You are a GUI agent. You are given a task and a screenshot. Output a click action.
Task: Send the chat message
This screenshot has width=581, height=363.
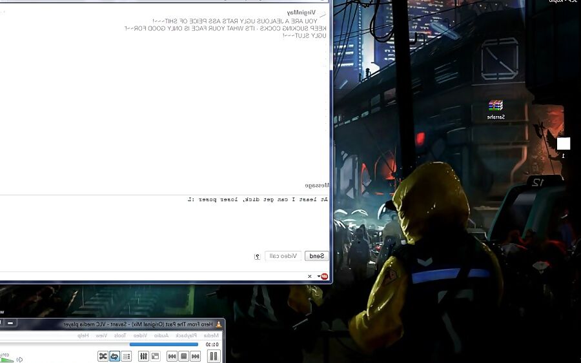coord(316,256)
